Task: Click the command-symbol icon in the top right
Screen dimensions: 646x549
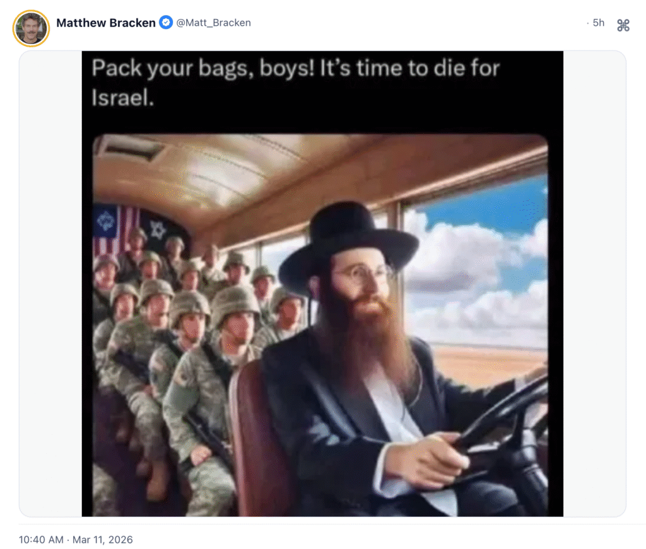Action: pyautogui.click(x=623, y=25)
